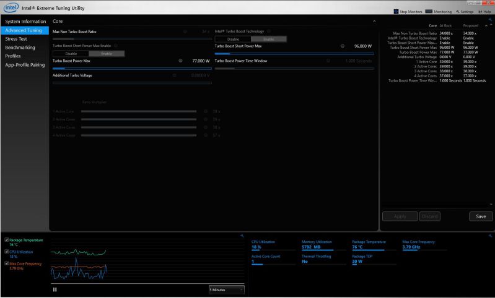This screenshot has width=495, height=298.
Task: Adjust Turbo Boost Power Time Window slider
Action: click(x=294, y=69)
